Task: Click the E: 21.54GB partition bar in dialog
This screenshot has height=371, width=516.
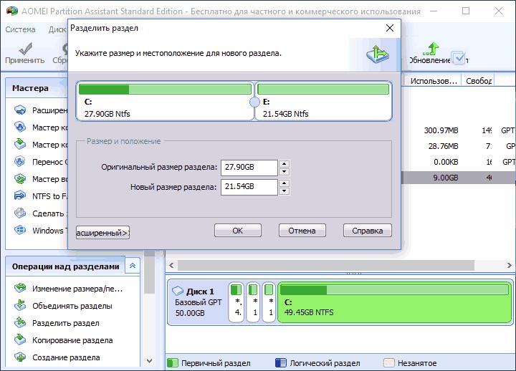Action: click(323, 89)
